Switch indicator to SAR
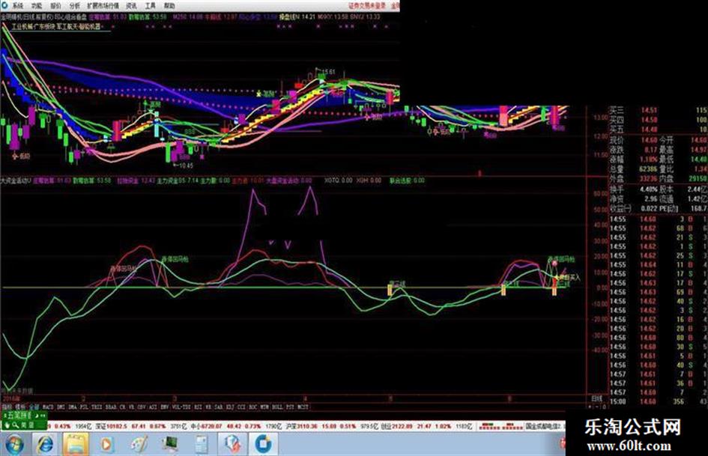708x456 pixels. point(219,407)
